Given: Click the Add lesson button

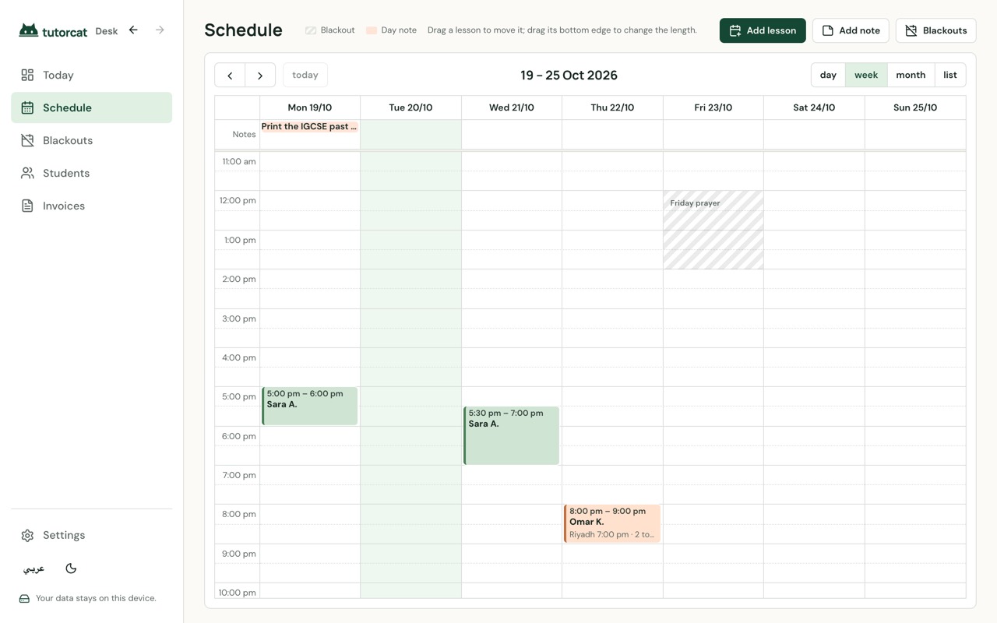Looking at the screenshot, I should 763,30.
